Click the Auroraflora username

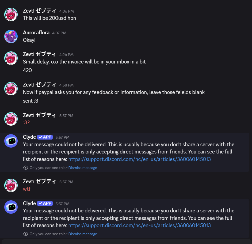coord(36,33)
